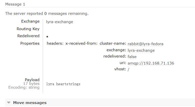
Task: Click the cluster-name header key
Action: click(x=113, y=43)
